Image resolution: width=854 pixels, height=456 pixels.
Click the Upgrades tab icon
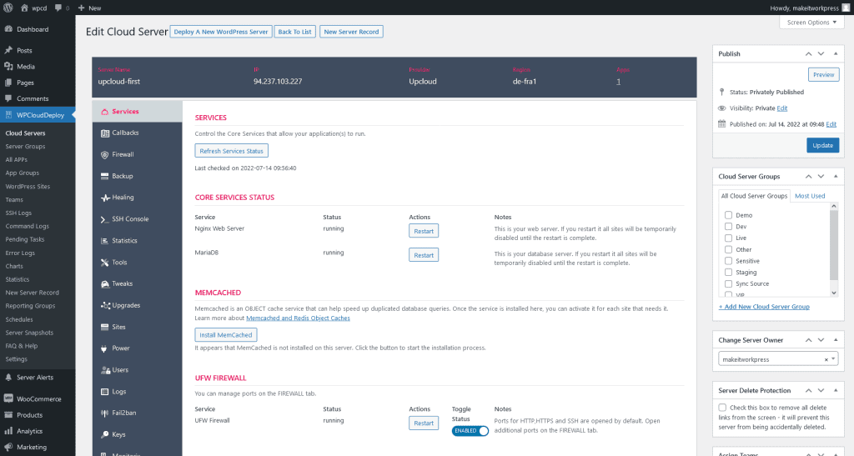(105, 305)
